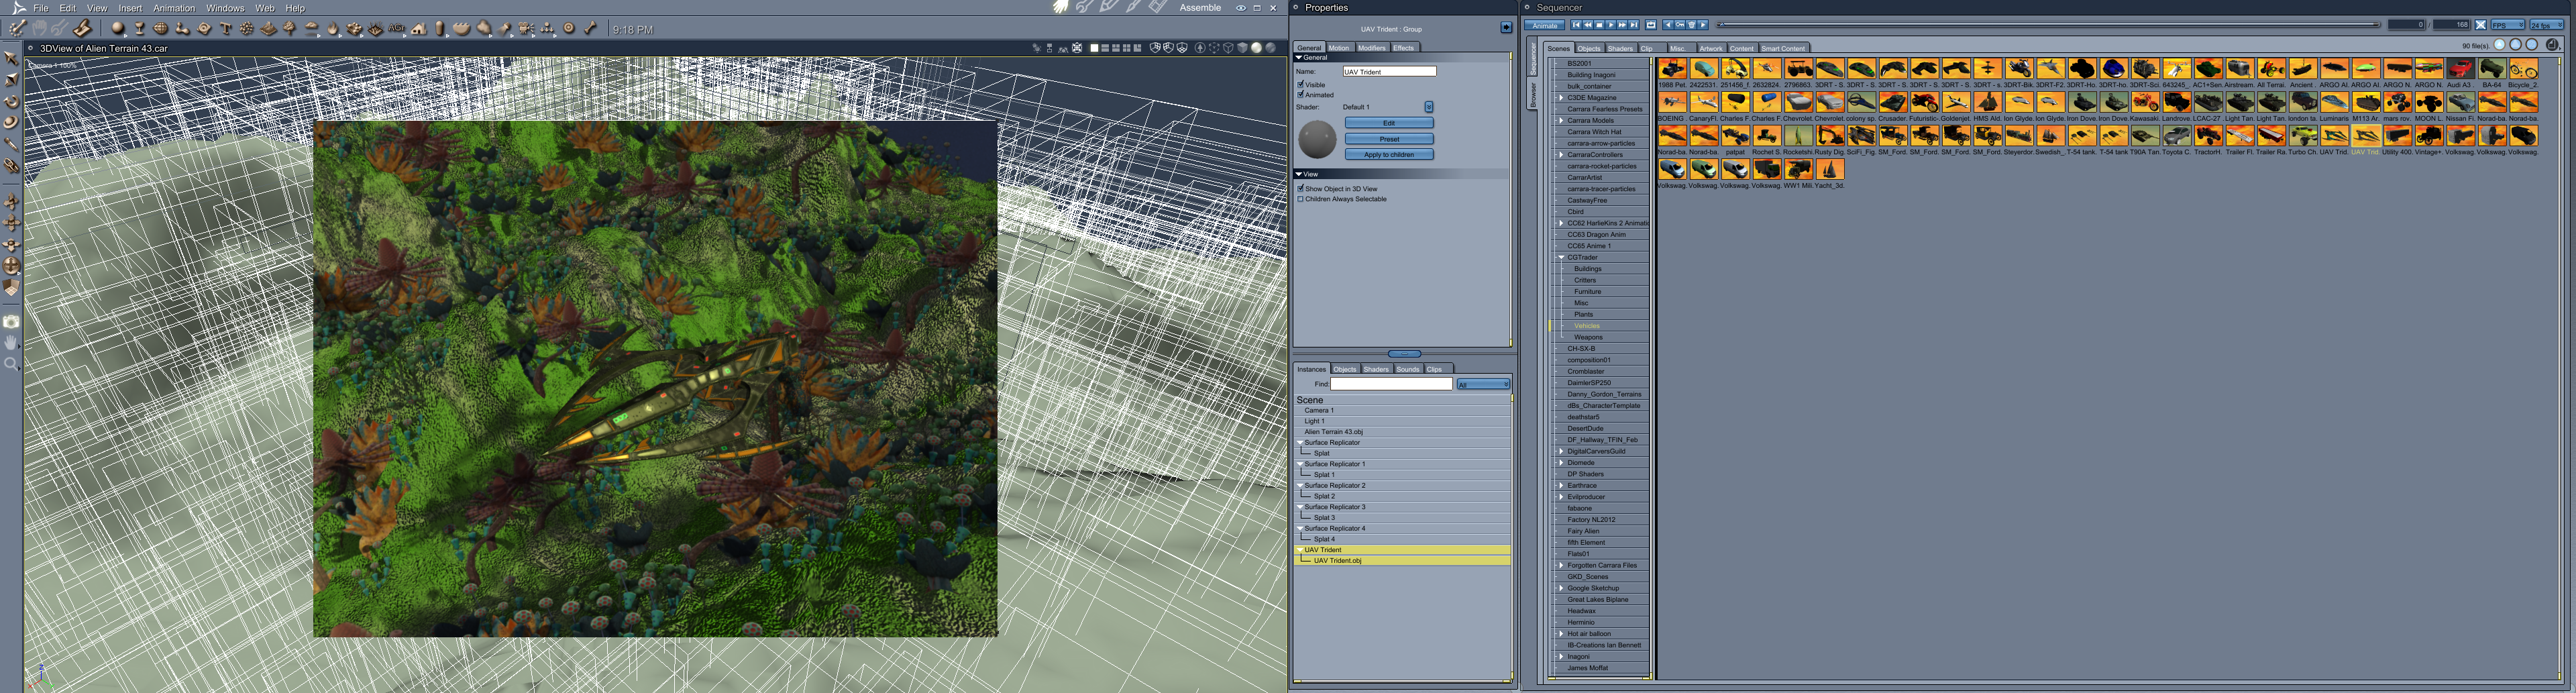2576x693 pixels.
Task: Expand the Carrara Models folder
Action: pos(1561,120)
